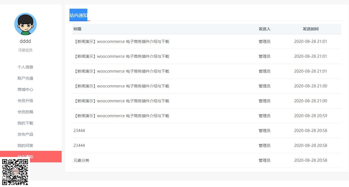Click the 注册会员 member label
Image resolution: width=349 pixels, height=187 pixels.
pos(25,50)
